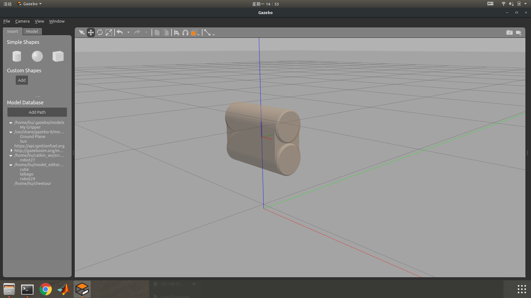Insert a sphere simple shape
The width and height of the screenshot is (531, 298).
pos(37,56)
